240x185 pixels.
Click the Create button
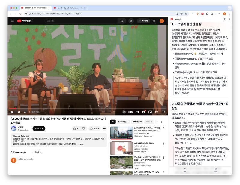[143, 21]
